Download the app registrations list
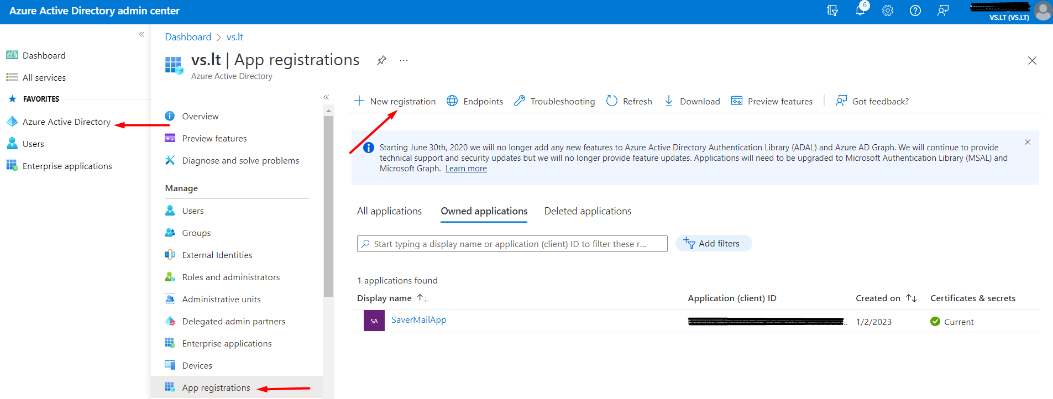Screen dimensions: 1053x399 [691, 101]
